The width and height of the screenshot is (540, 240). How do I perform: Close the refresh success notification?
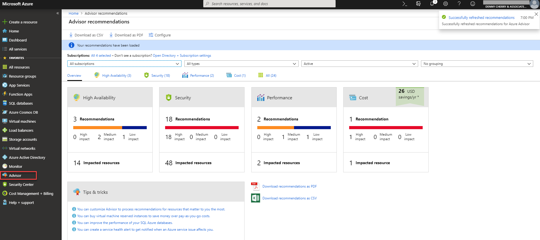pyautogui.click(x=536, y=14)
